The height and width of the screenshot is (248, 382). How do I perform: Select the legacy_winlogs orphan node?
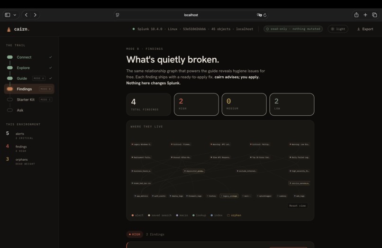click(x=229, y=196)
